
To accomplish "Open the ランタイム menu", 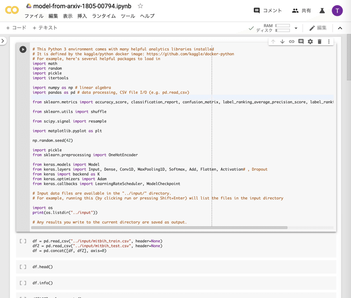I will pos(104,16).
